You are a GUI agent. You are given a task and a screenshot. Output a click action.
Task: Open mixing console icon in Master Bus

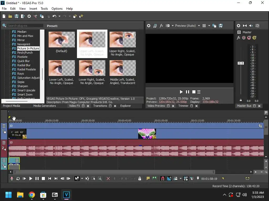257,26
